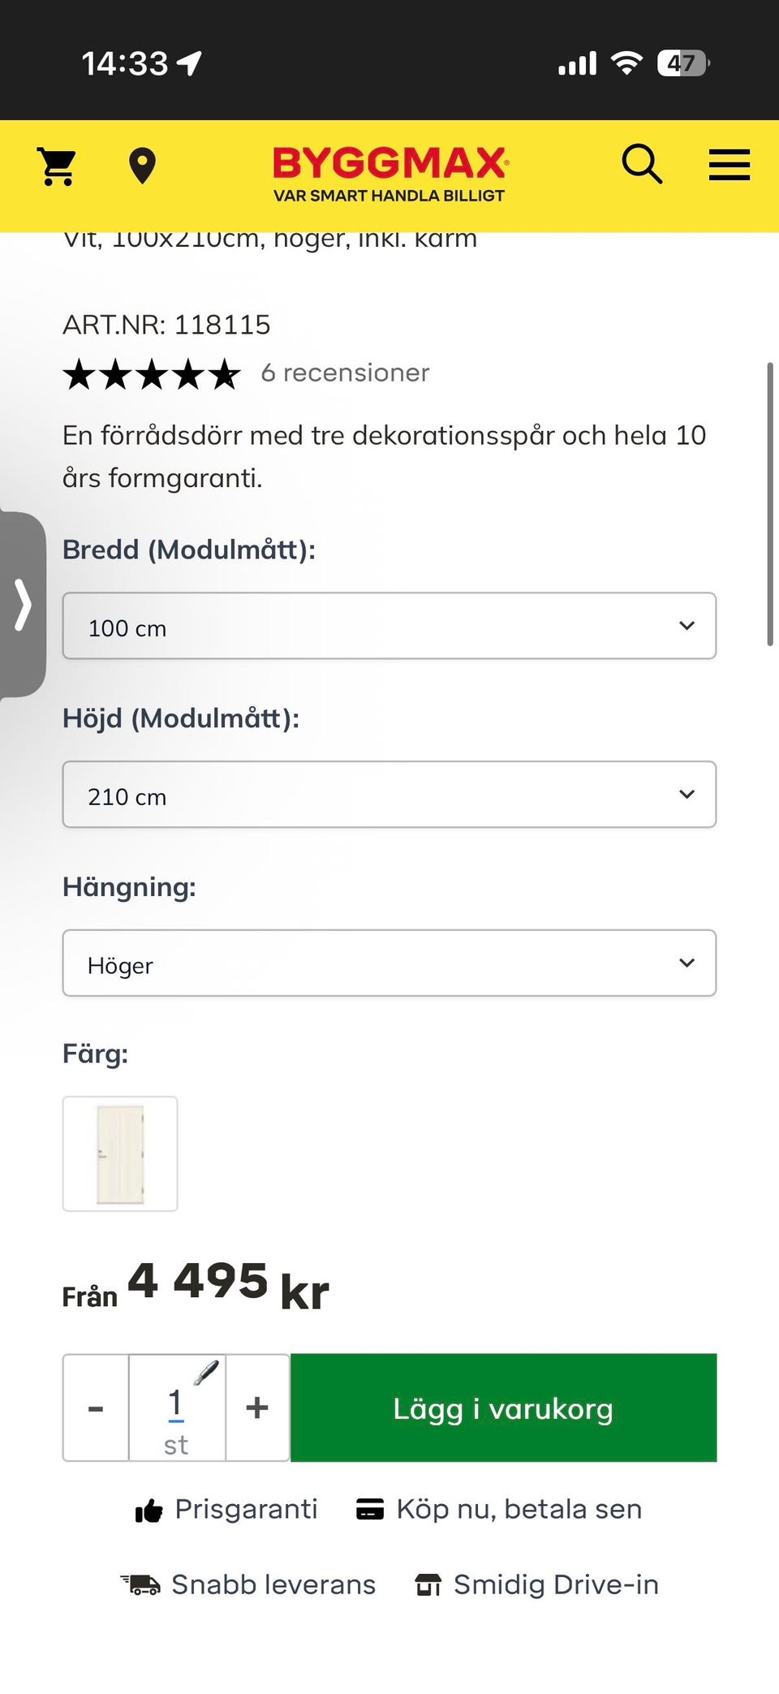Tap the Snabb leverans truck icon
Image resolution: width=779 pixels, height=1694 pixels.
coord(141,1584)
